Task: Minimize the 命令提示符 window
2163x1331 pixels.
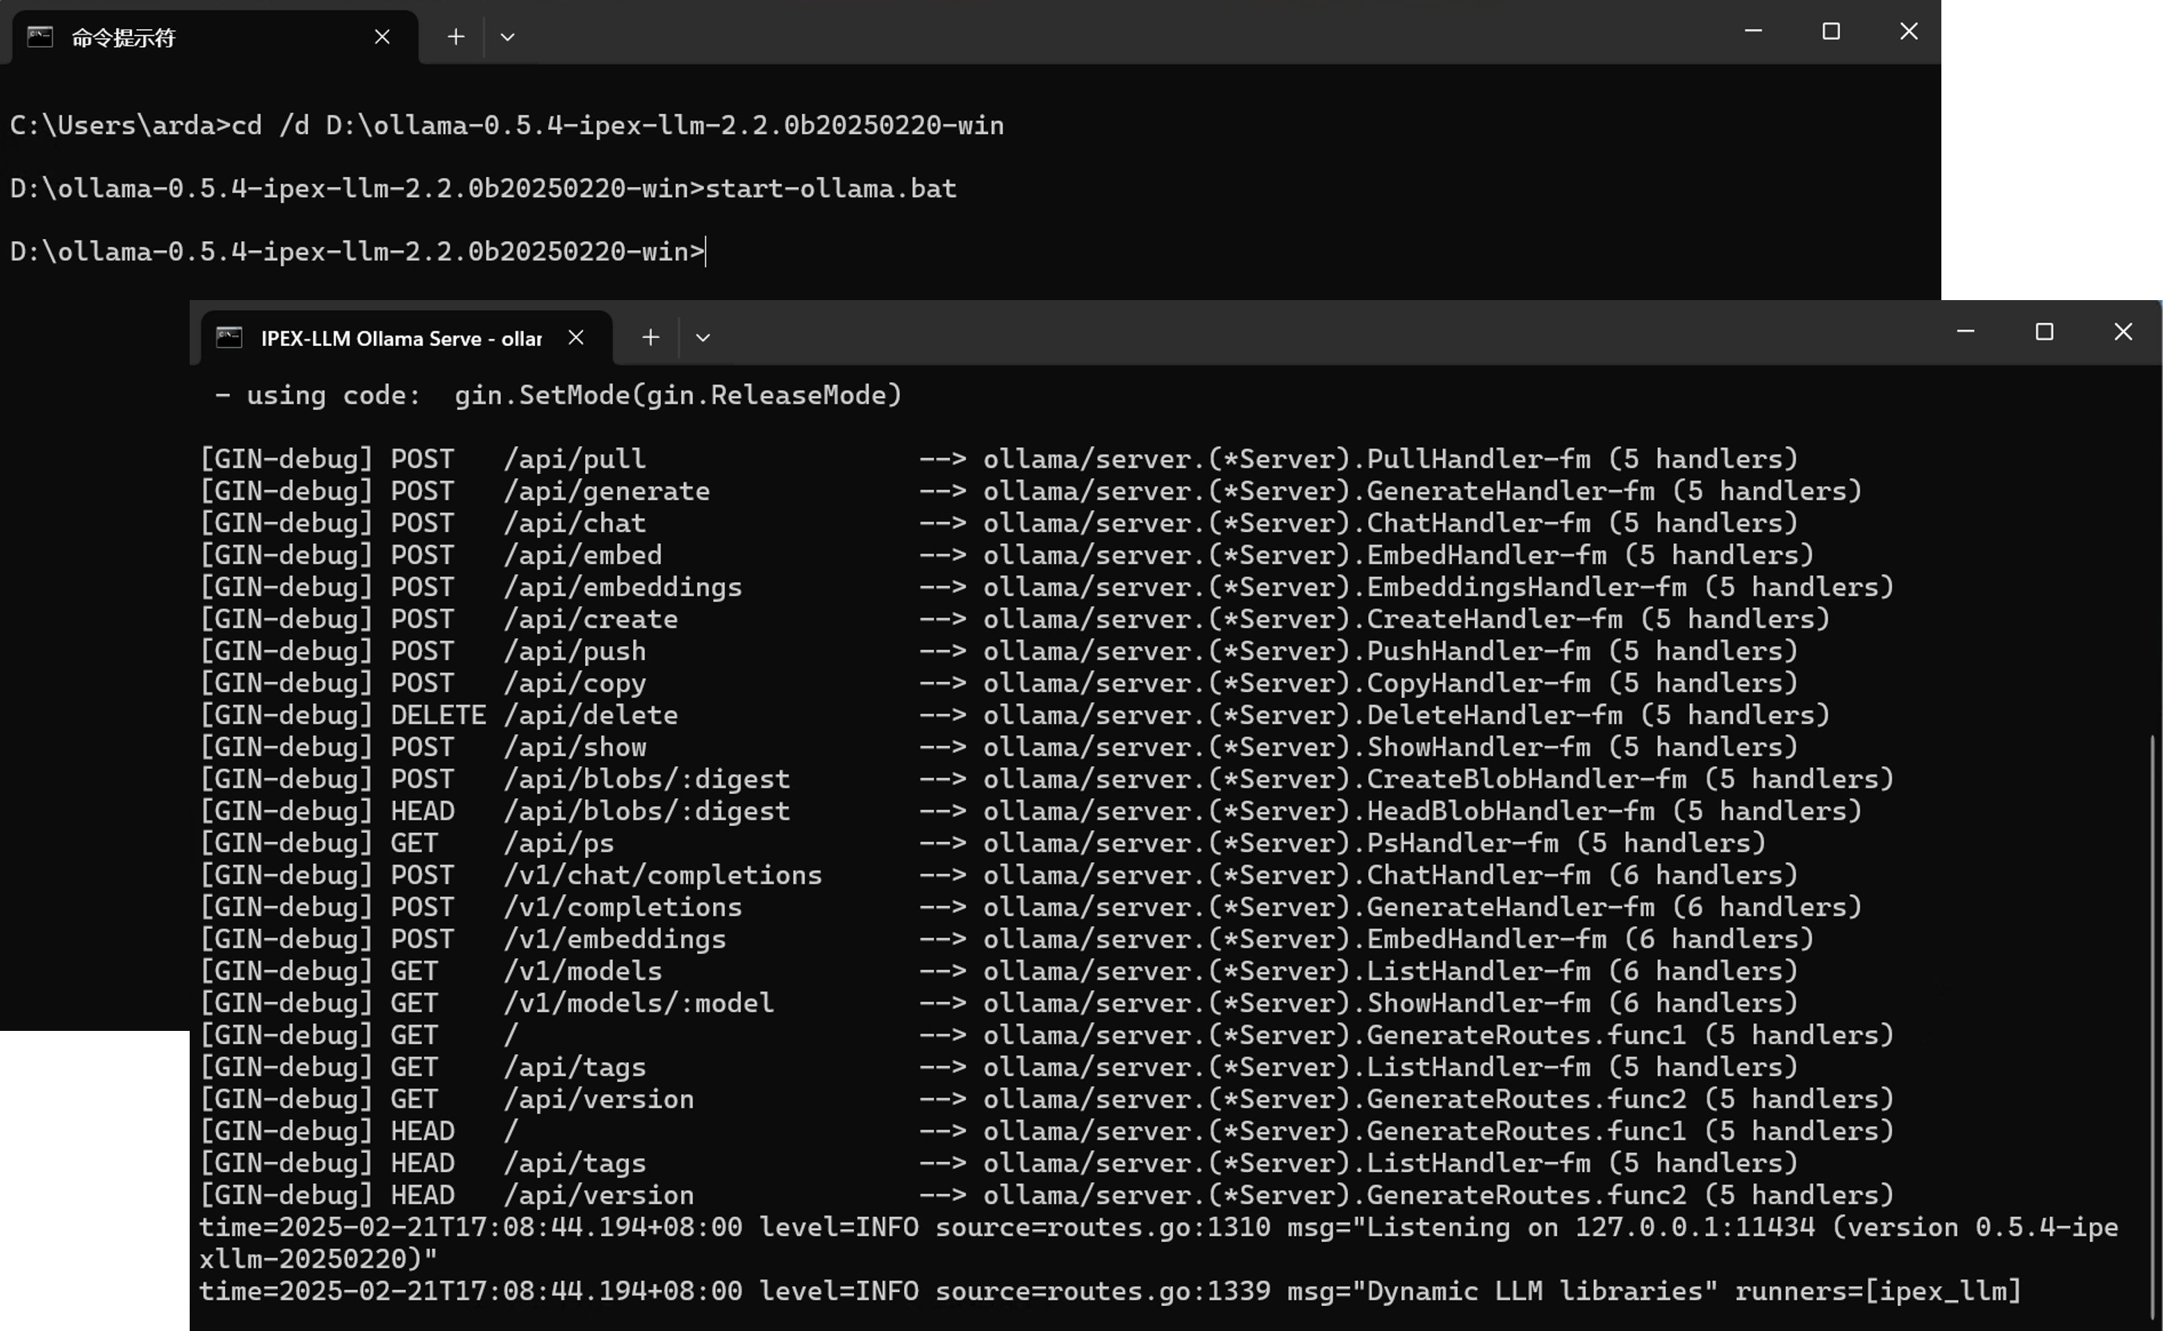Action: coord(1753,32)
